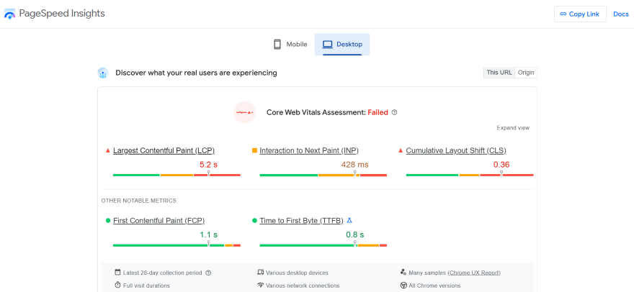Click the green circle beside FCP

point(108,221)
